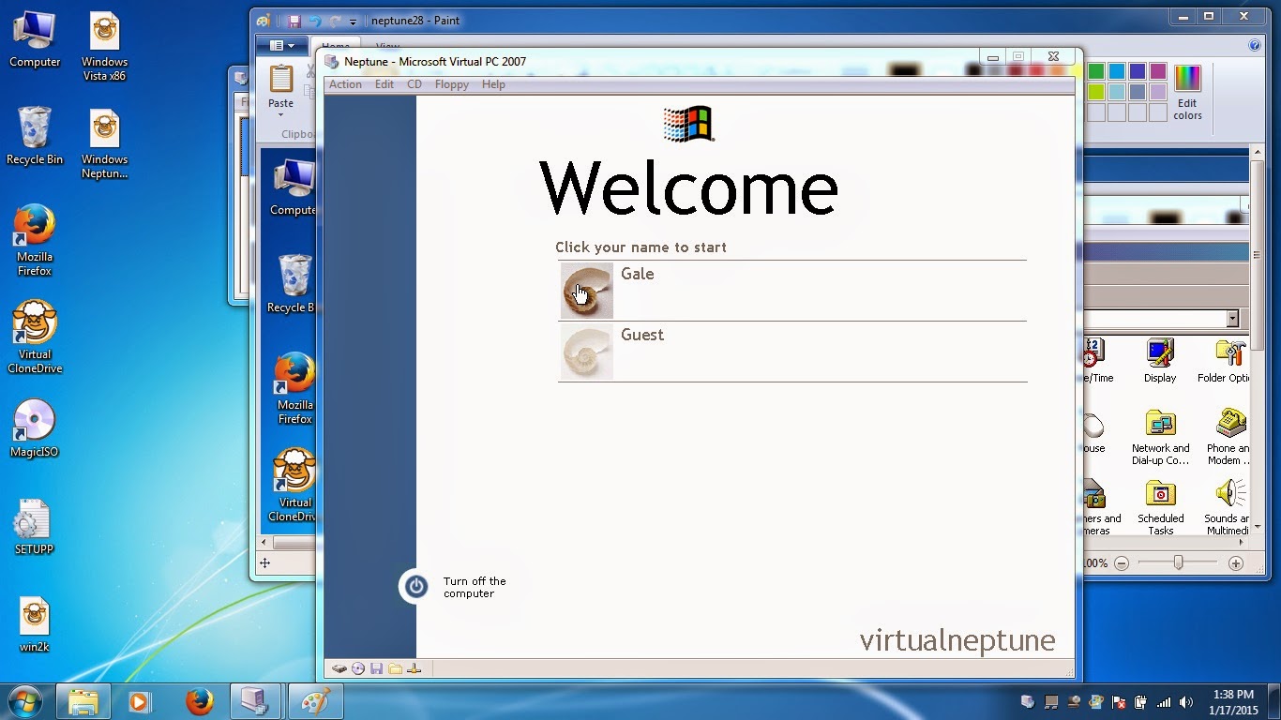
Task: Expand Customize Quick Access Toolbar arrow in Paint
Action: (x=354, y=22)
